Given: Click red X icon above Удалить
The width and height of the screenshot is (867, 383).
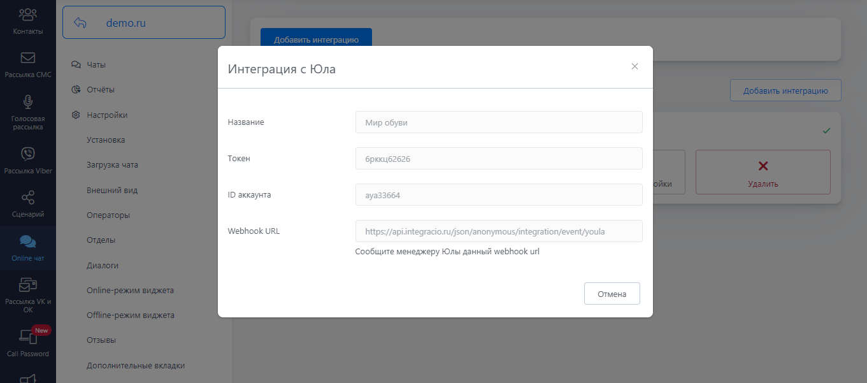Looking at the screenshot, I should click(763, 166).
